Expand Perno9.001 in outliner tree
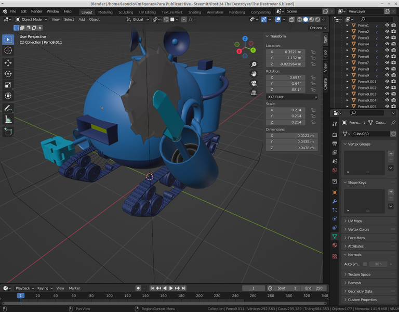Viewport: 399px width, 312px height. coord(348,82)
